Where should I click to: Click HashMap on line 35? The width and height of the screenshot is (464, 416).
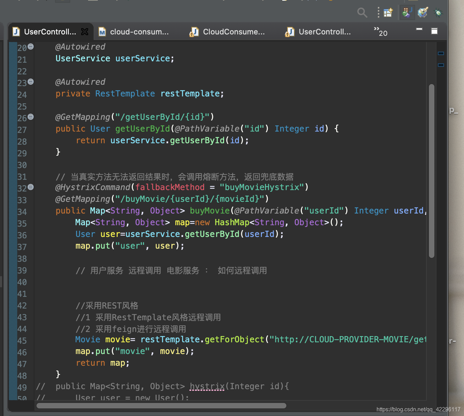click(x=232, y=222)
